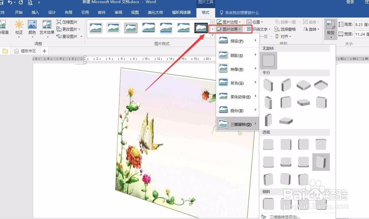The width and height of the screenshot is (369, 219).
Task: Open 映像(R) reflection submenu
Action: coord(237,69)
